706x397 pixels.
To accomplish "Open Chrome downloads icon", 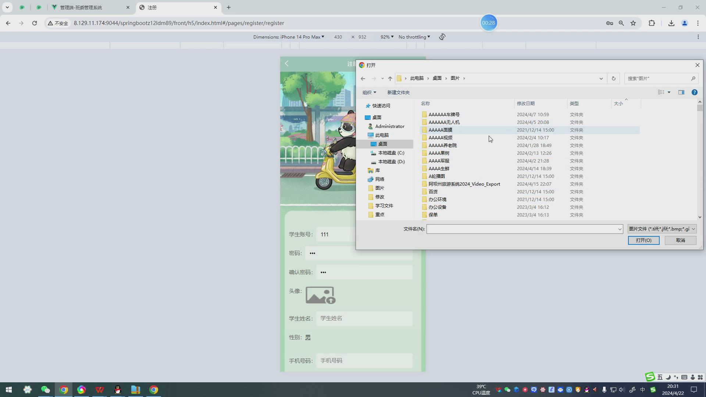I will 671,23.
